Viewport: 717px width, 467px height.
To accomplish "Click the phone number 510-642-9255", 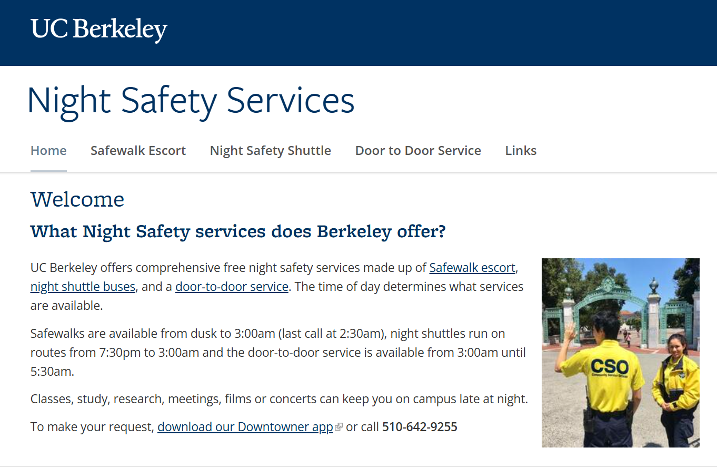I will [420, 427].
